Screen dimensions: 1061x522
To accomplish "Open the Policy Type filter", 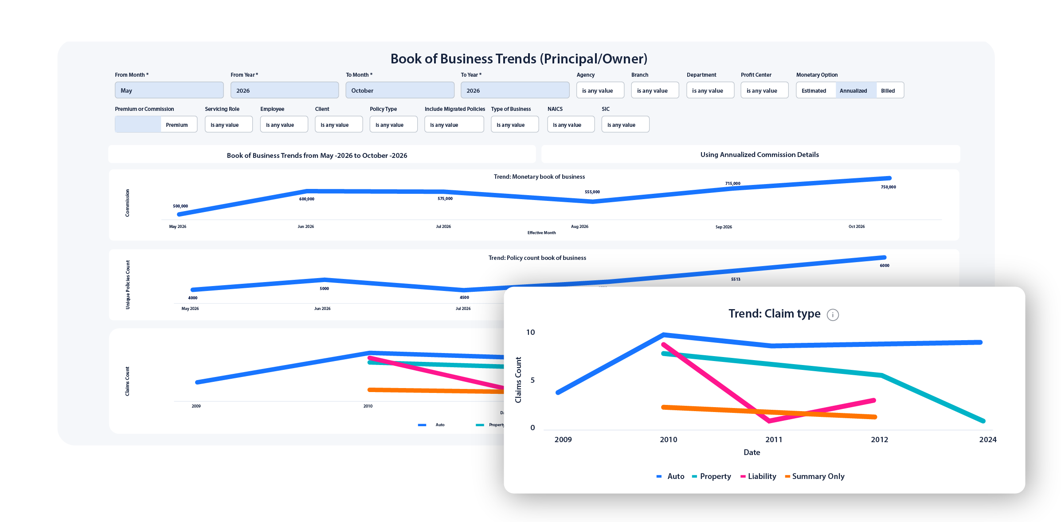I will pos(394,125).
